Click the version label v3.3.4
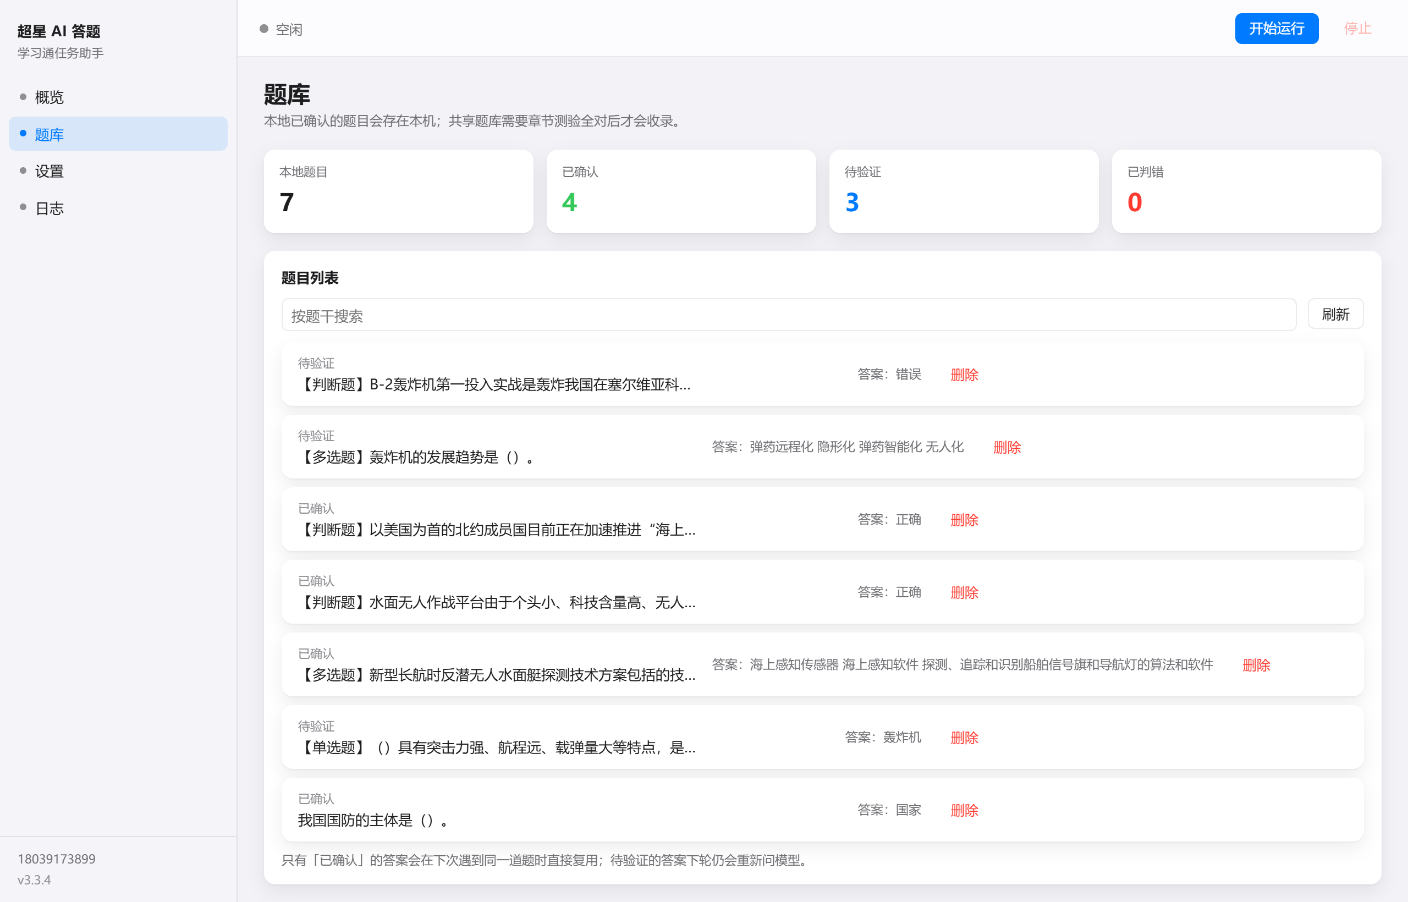 coord(34,880)
